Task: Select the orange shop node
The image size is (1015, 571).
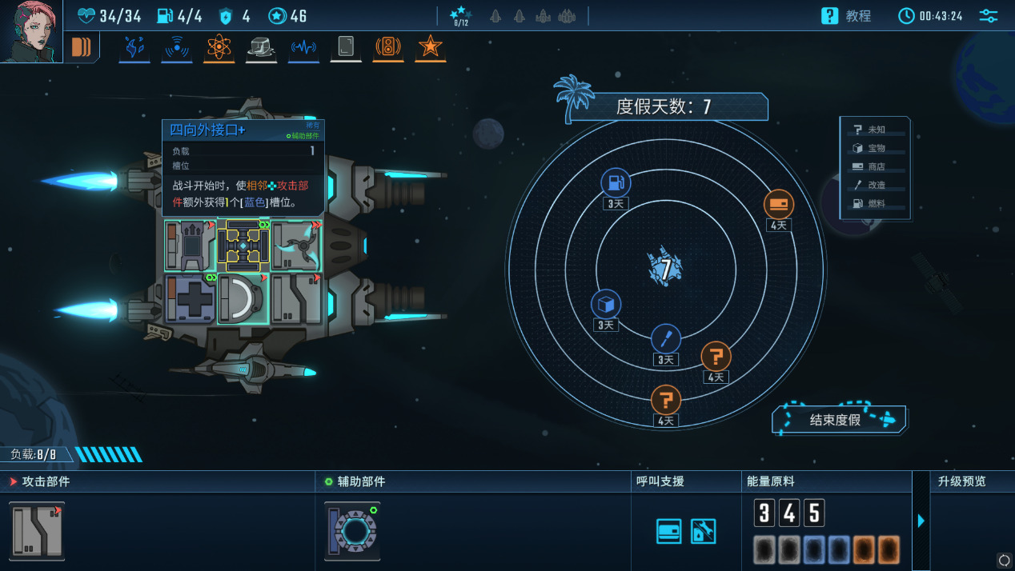Action: pyautogui.click(x=778, y=205)
